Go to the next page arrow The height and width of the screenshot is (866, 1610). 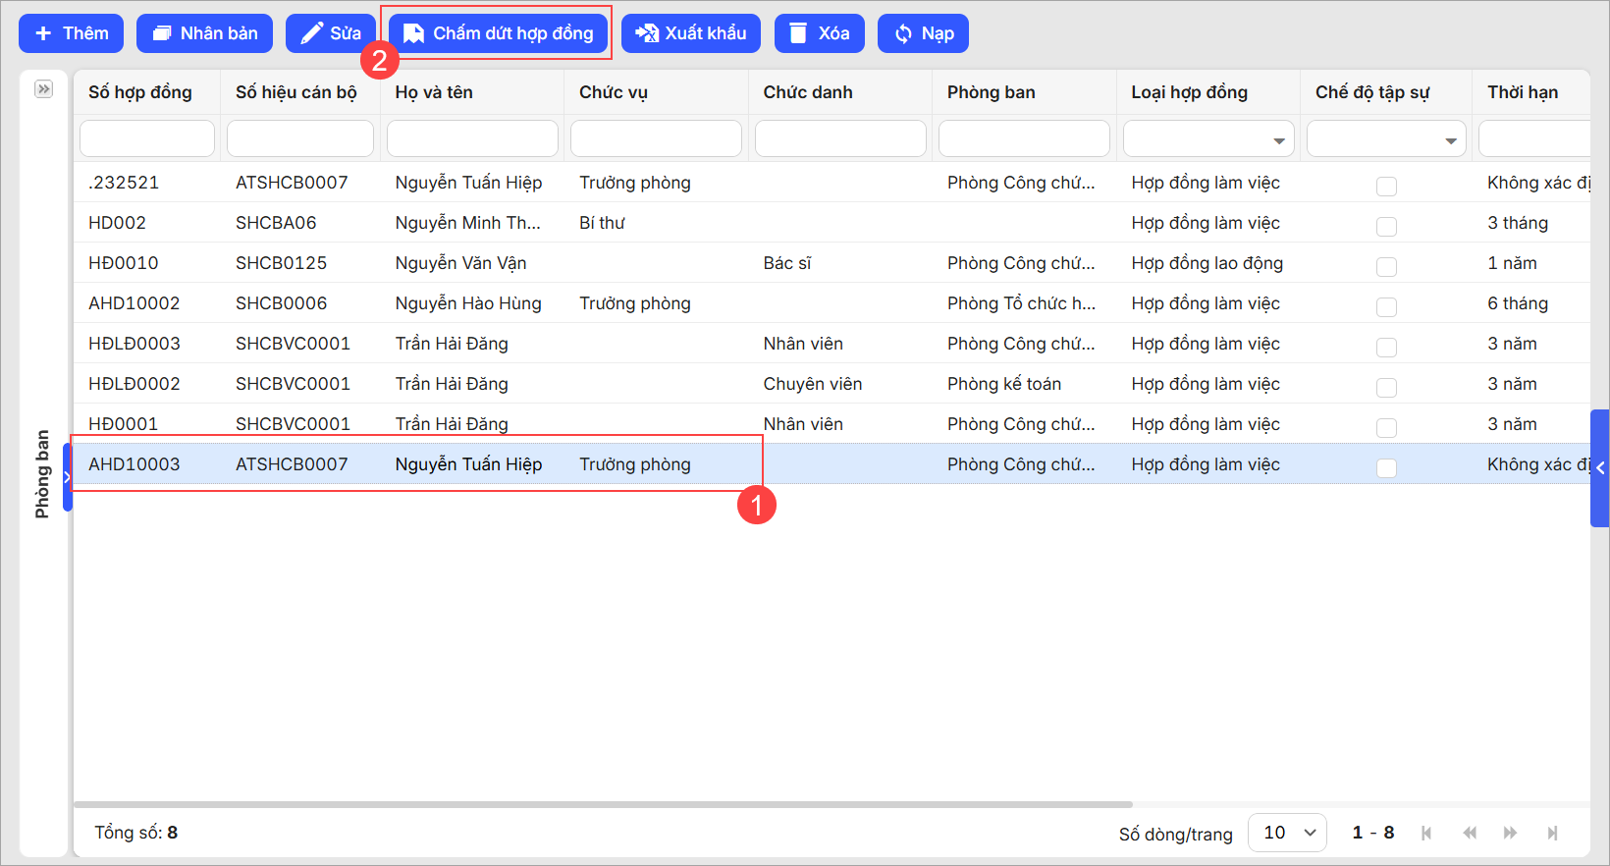point(1510,833)
